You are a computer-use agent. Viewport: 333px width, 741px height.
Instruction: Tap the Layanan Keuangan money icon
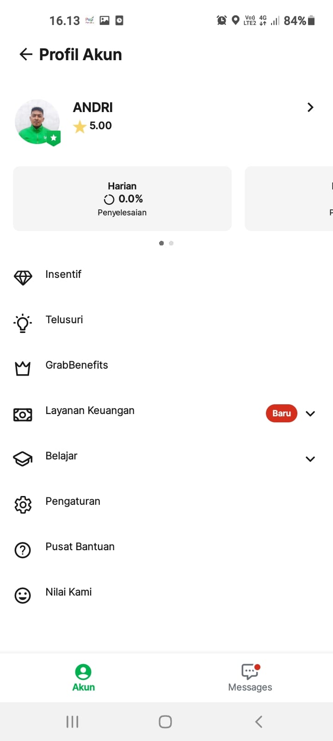point(23,414)
